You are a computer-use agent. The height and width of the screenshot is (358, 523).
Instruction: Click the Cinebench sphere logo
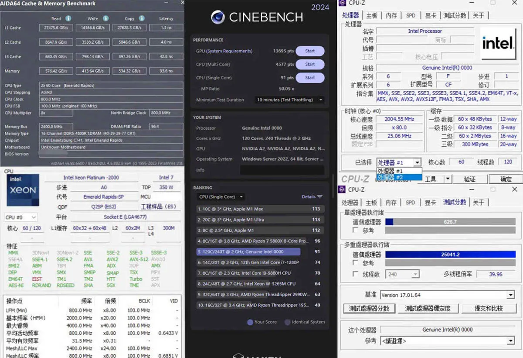tap(217, 17)
